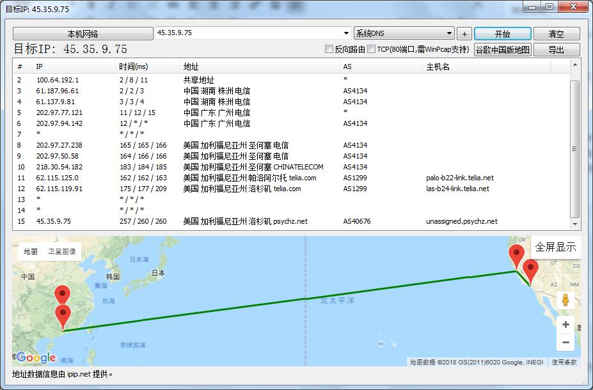Click the Los Angeles map marker pin
Viewport: 593px width, 390px height.
click(x=530, y=269)
